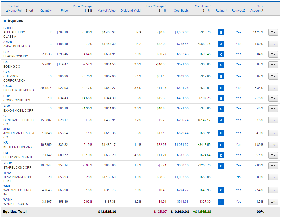Image resolution: width=281 pixels, height=218 pixels.
Task: Click the rating C badge for Boeing
Action: click(221, 65)
